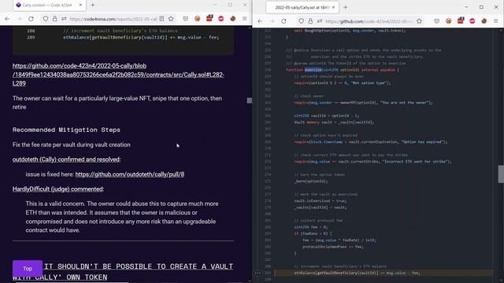
Task: Open the line actions ellipsis beside line 289
Action: pyautogui.click(x=258, y=273)
